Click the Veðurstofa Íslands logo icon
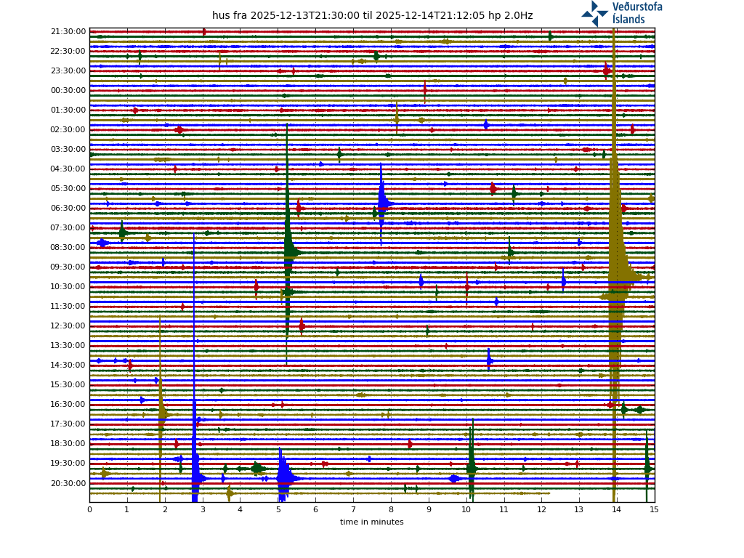The height and width of the screenshot is (558, 744). tap(594, 13)
